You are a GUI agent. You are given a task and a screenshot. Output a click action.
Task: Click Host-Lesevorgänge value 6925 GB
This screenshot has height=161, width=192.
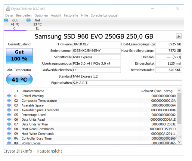[169, 44]
